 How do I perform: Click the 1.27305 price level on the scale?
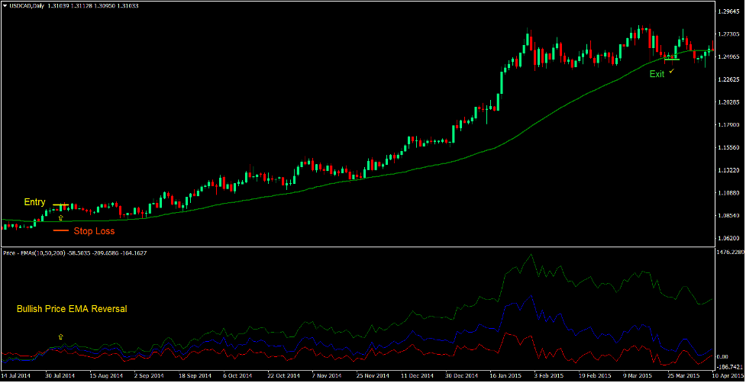[729, 34]
